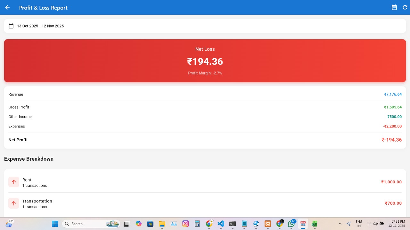The width and height of the screenshot is (410, 230).
Task: Open Excel from the taskbar
Action: tap(315, 224)
